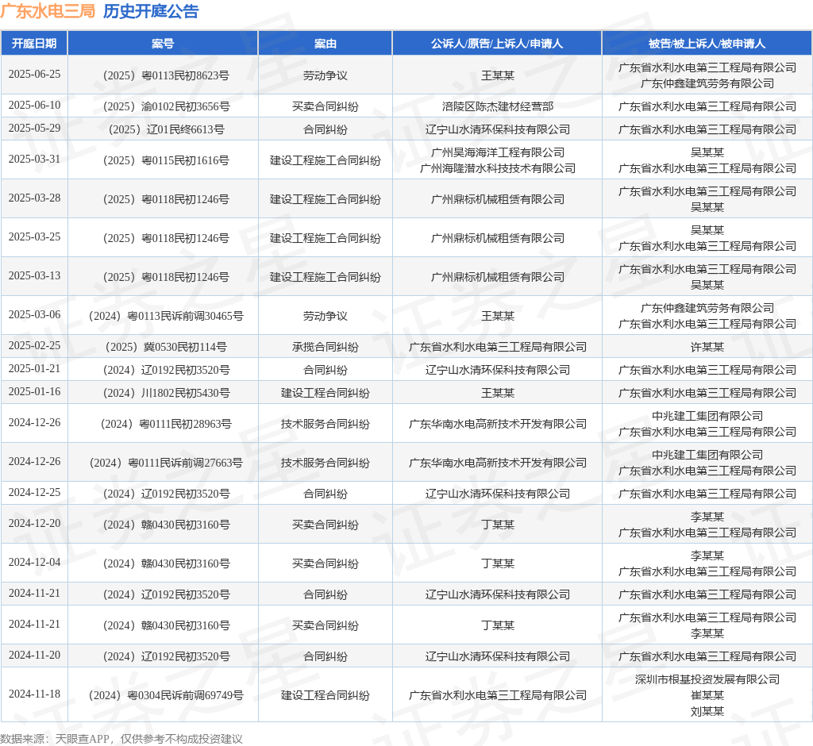Click the 公诉人/原告/上诉人/申请人 column header
The image size is (813, 746).
click(x=497, y=44)
